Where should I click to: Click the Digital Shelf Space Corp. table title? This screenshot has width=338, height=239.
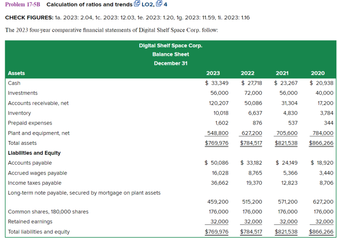170,46
